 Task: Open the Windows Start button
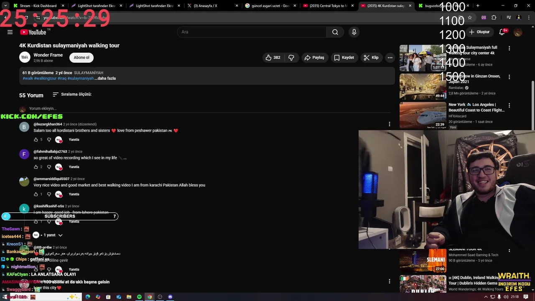pyautogui.click(x=5, y=297)
